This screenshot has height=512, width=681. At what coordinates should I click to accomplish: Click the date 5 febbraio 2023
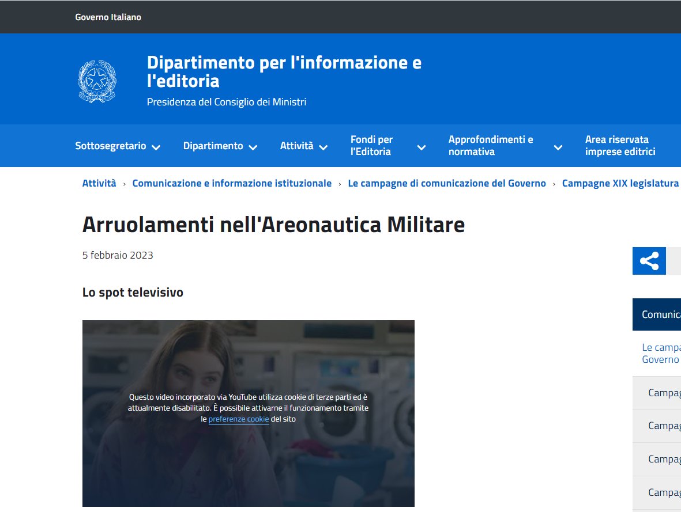(118, 255)
